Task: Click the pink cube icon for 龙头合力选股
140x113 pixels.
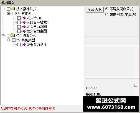Action: pos(24,45)
